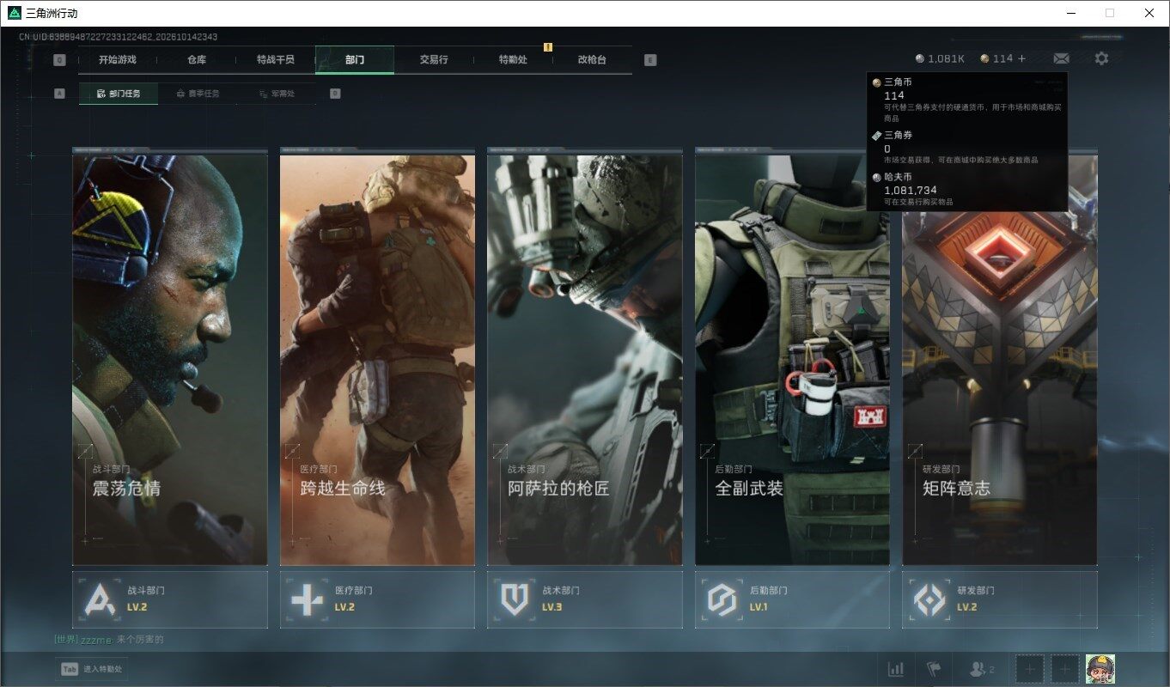Screen dimensions: 1170x687
Task: Add currency with the plus beside 114
Action: click(1021, 58)
